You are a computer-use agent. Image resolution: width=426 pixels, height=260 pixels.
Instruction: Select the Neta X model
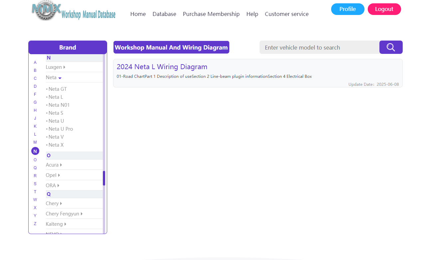[56, 145]
